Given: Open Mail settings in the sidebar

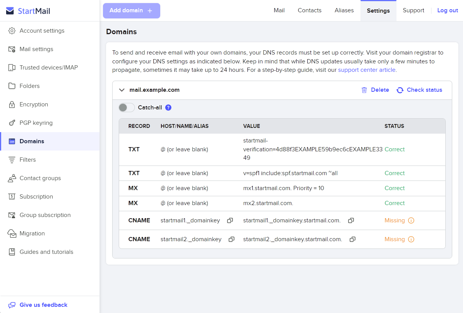Looking at the screenshot, I should (x=50, y=49).
